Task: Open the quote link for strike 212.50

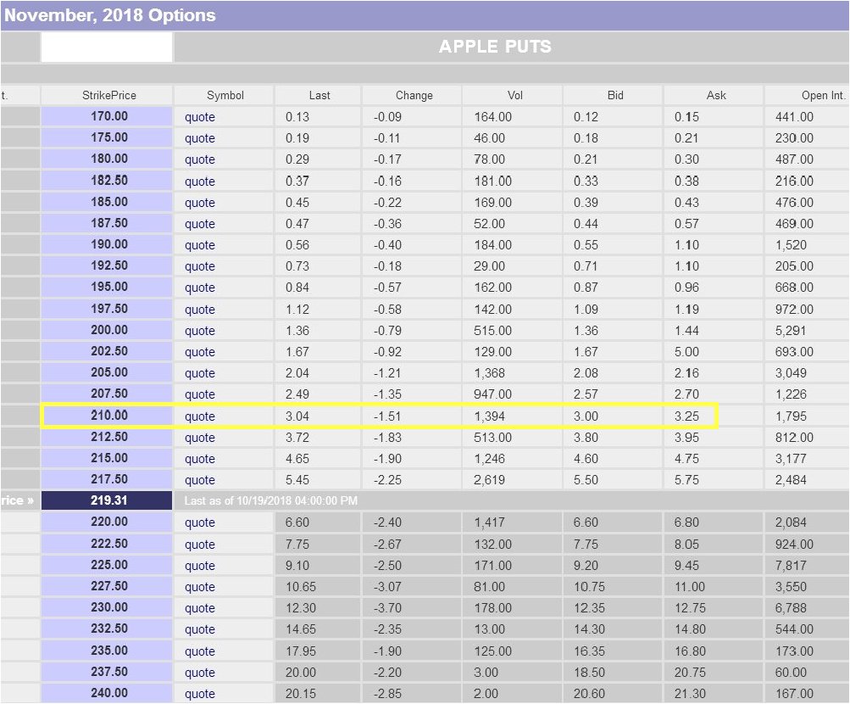Action: pos(199,437)
